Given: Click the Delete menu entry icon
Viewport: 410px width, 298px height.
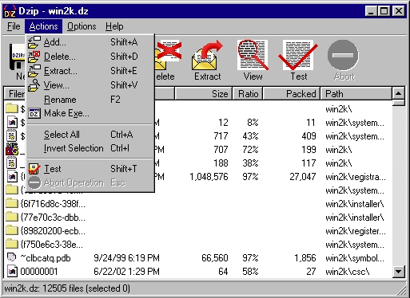Looking at the screenshot, I should 34,57.
